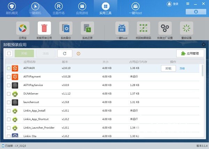
Task: Click the 卸载 button for AliTVASR
Action: pos(168,68)
